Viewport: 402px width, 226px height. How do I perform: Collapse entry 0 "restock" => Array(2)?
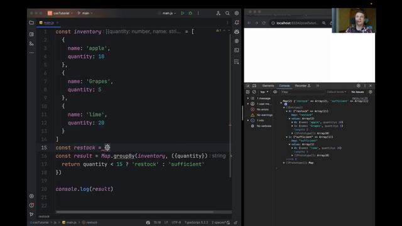tap(287, 112)
